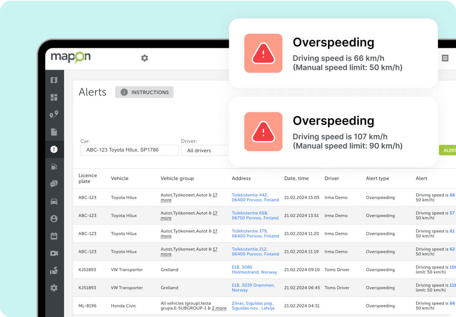Select the Camera video icon in sidebar
Image resolution: width=456 pixels, height=317 pixels.
point(54,253)
